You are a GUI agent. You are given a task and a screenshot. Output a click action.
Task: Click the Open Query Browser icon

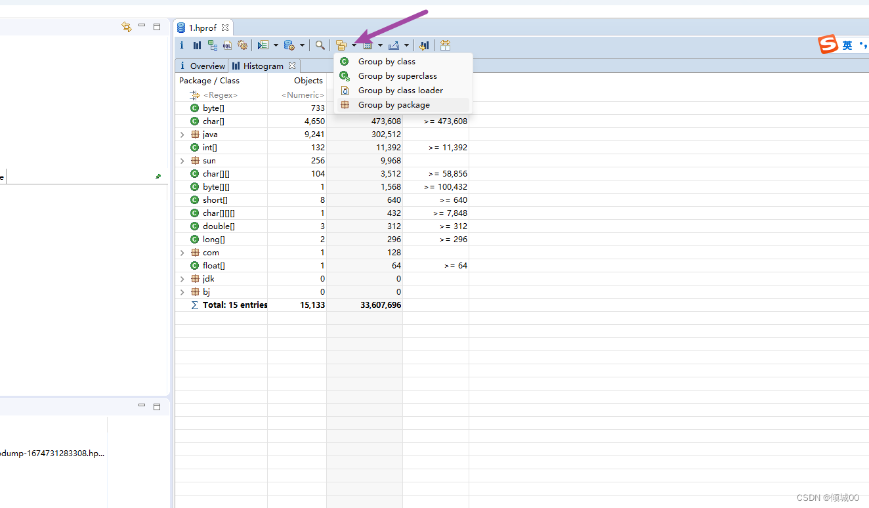click(x=289, y=45)
